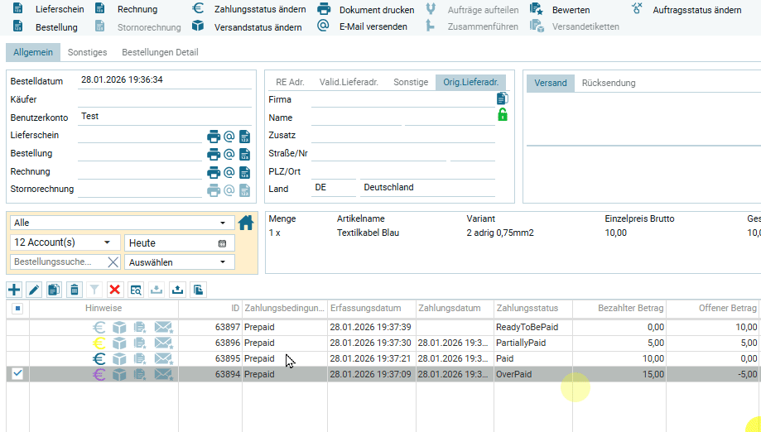Open the 12 Account(s) dropdown
The height and width of the screenshot is (432, 761).
(x=108, y=242)
